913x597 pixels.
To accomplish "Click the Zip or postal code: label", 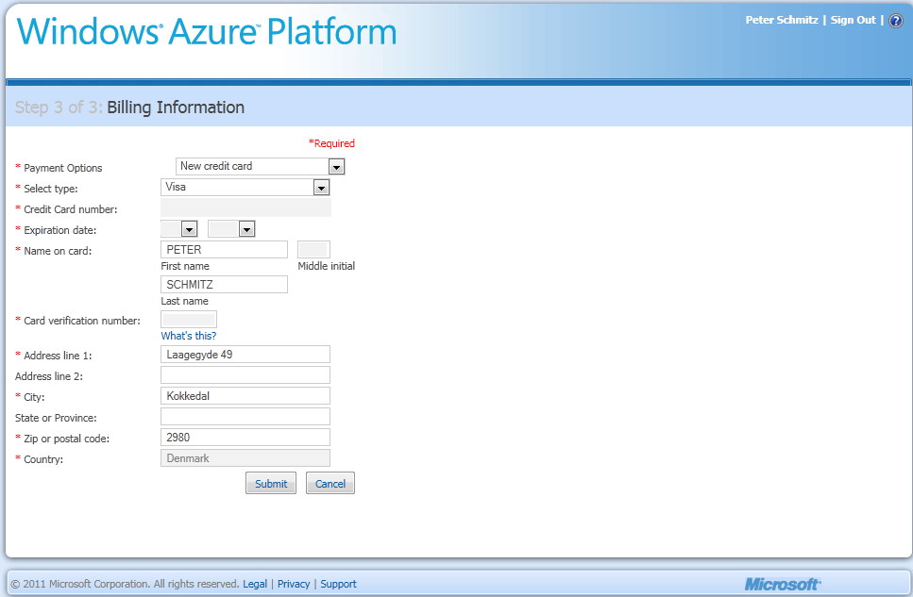I will tap(66, 439).
